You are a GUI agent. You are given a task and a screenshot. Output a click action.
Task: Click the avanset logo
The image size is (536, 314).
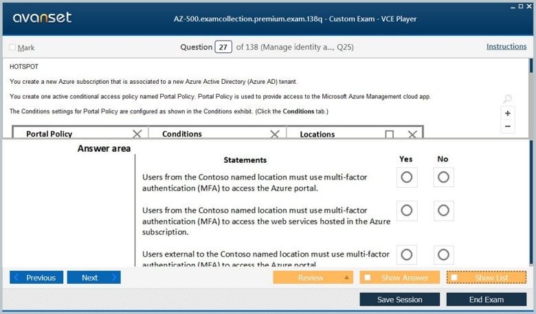coord(42,18)
